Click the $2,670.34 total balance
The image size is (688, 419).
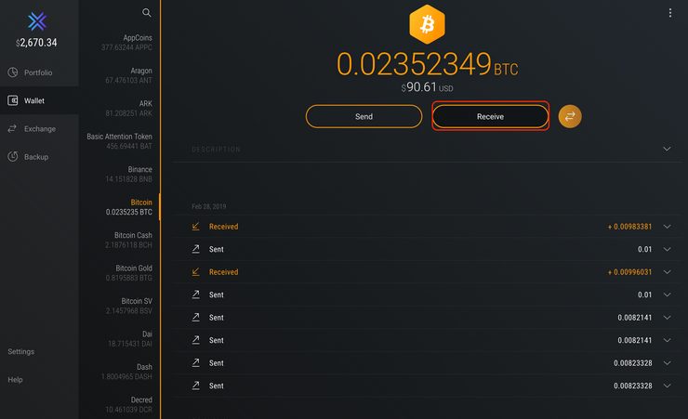(x=36, y=43)
